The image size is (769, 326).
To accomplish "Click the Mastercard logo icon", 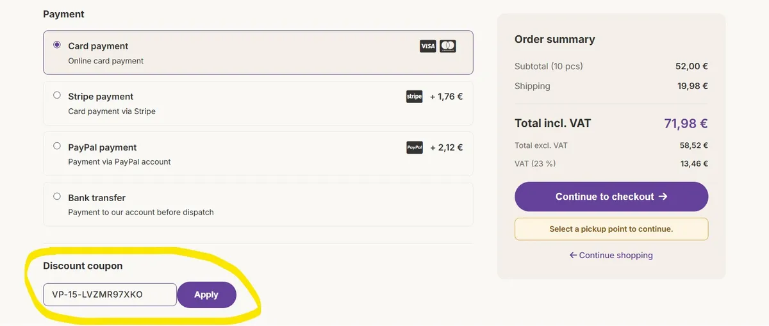I will click(448, 46).
